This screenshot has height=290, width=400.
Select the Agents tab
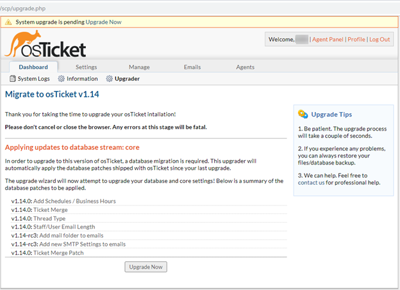click(245, 67)
